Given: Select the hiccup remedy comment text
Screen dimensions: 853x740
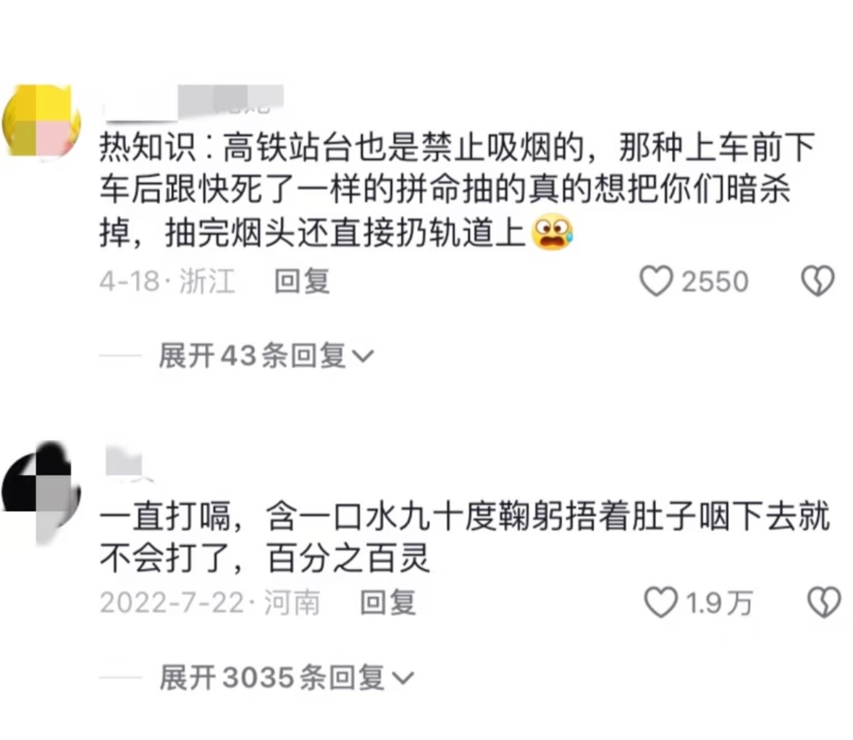Looking at the screenshot, I should tap(465, 538).
